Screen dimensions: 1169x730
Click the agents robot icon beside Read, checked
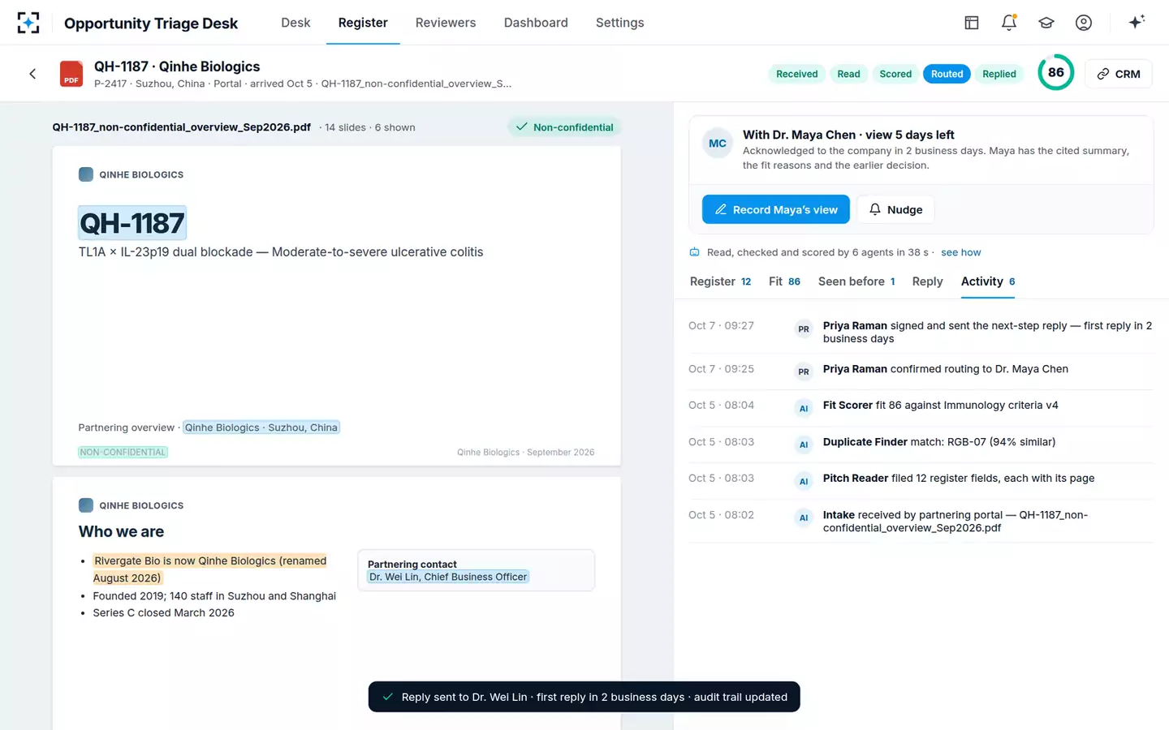[x=695, y=252]
